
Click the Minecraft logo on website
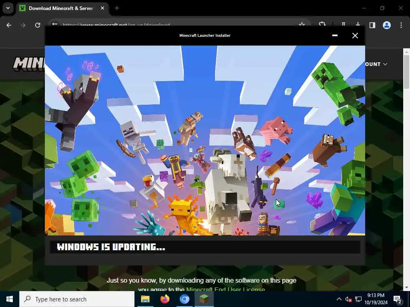pos(29,64)
